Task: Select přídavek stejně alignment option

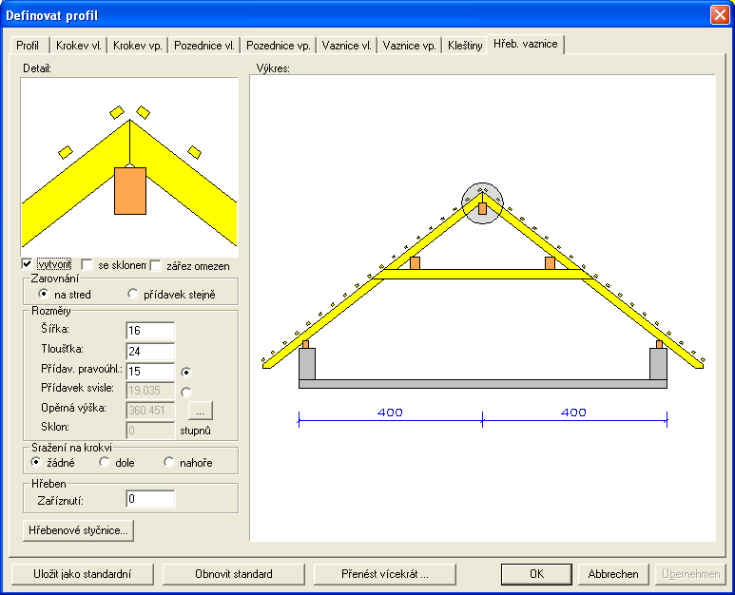Action: [133, 294]
